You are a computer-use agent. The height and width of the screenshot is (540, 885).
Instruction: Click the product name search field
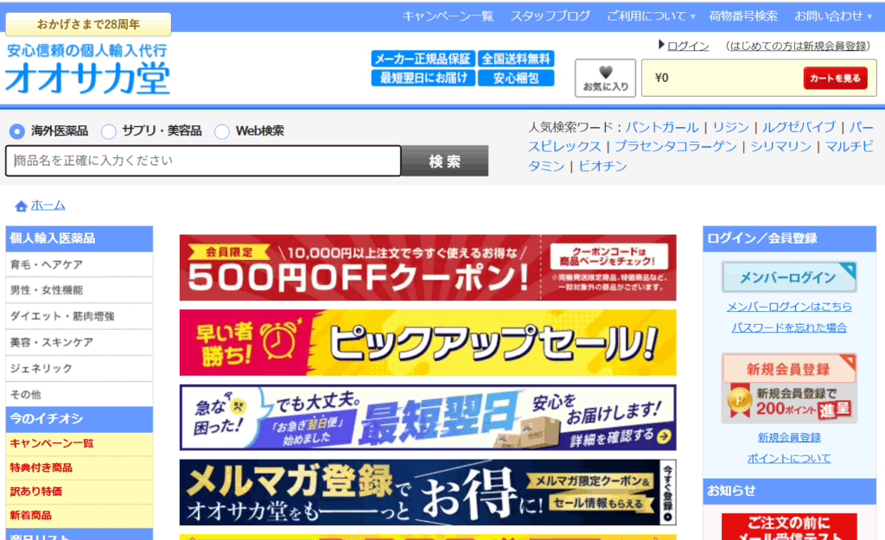(203, 161)
